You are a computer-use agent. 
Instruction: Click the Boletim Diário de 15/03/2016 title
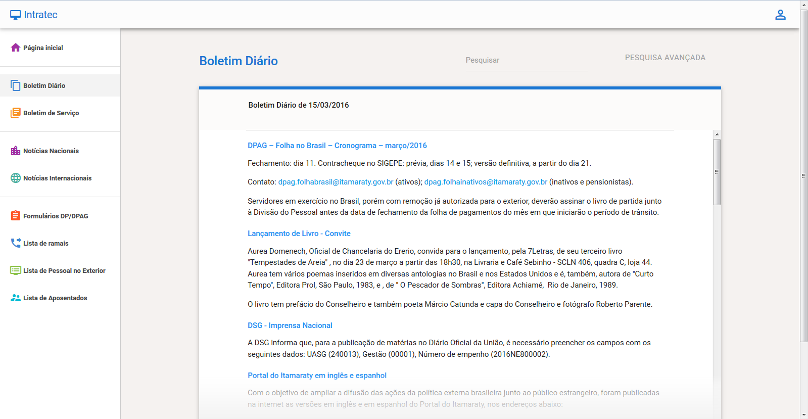(299, 105)
